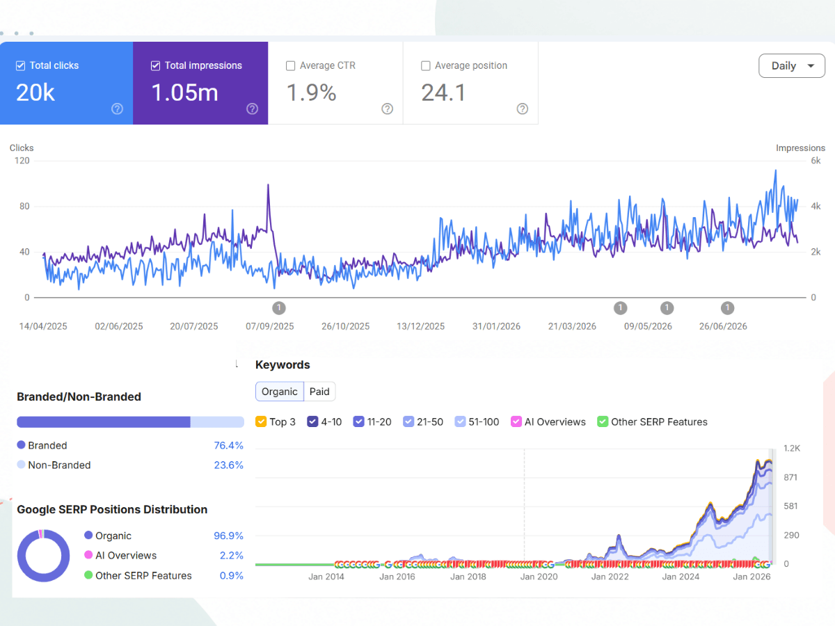The width and height of the screenshot is (835, 626).
Task: Open help icon on Average CTR card
Action: (388, 109)
